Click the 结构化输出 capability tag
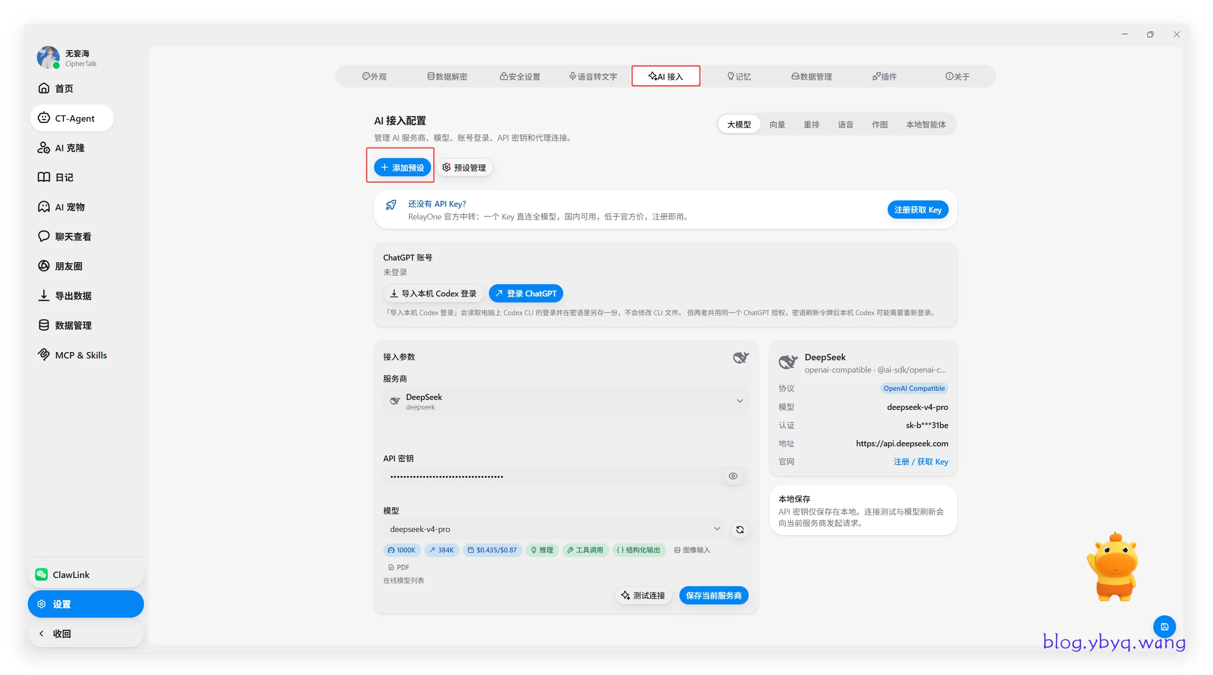Screen dimensions: 1213x675 point(638,550)
